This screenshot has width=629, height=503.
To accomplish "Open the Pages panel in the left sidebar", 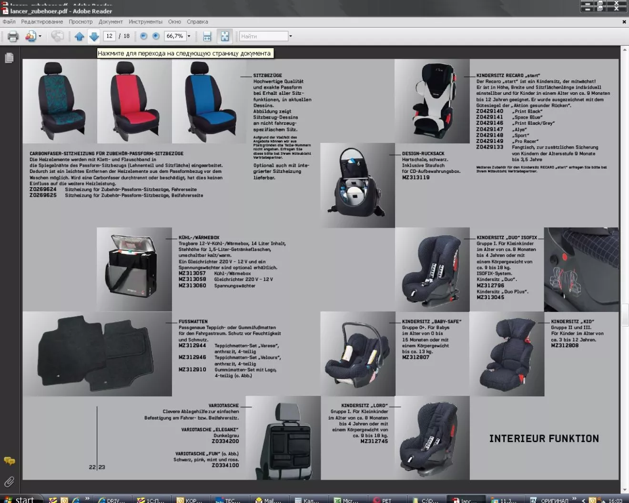I will [x=9, y=58].
